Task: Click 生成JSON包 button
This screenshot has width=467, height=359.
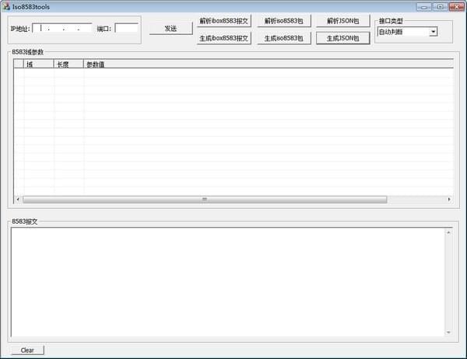Action: click(342, 38)
